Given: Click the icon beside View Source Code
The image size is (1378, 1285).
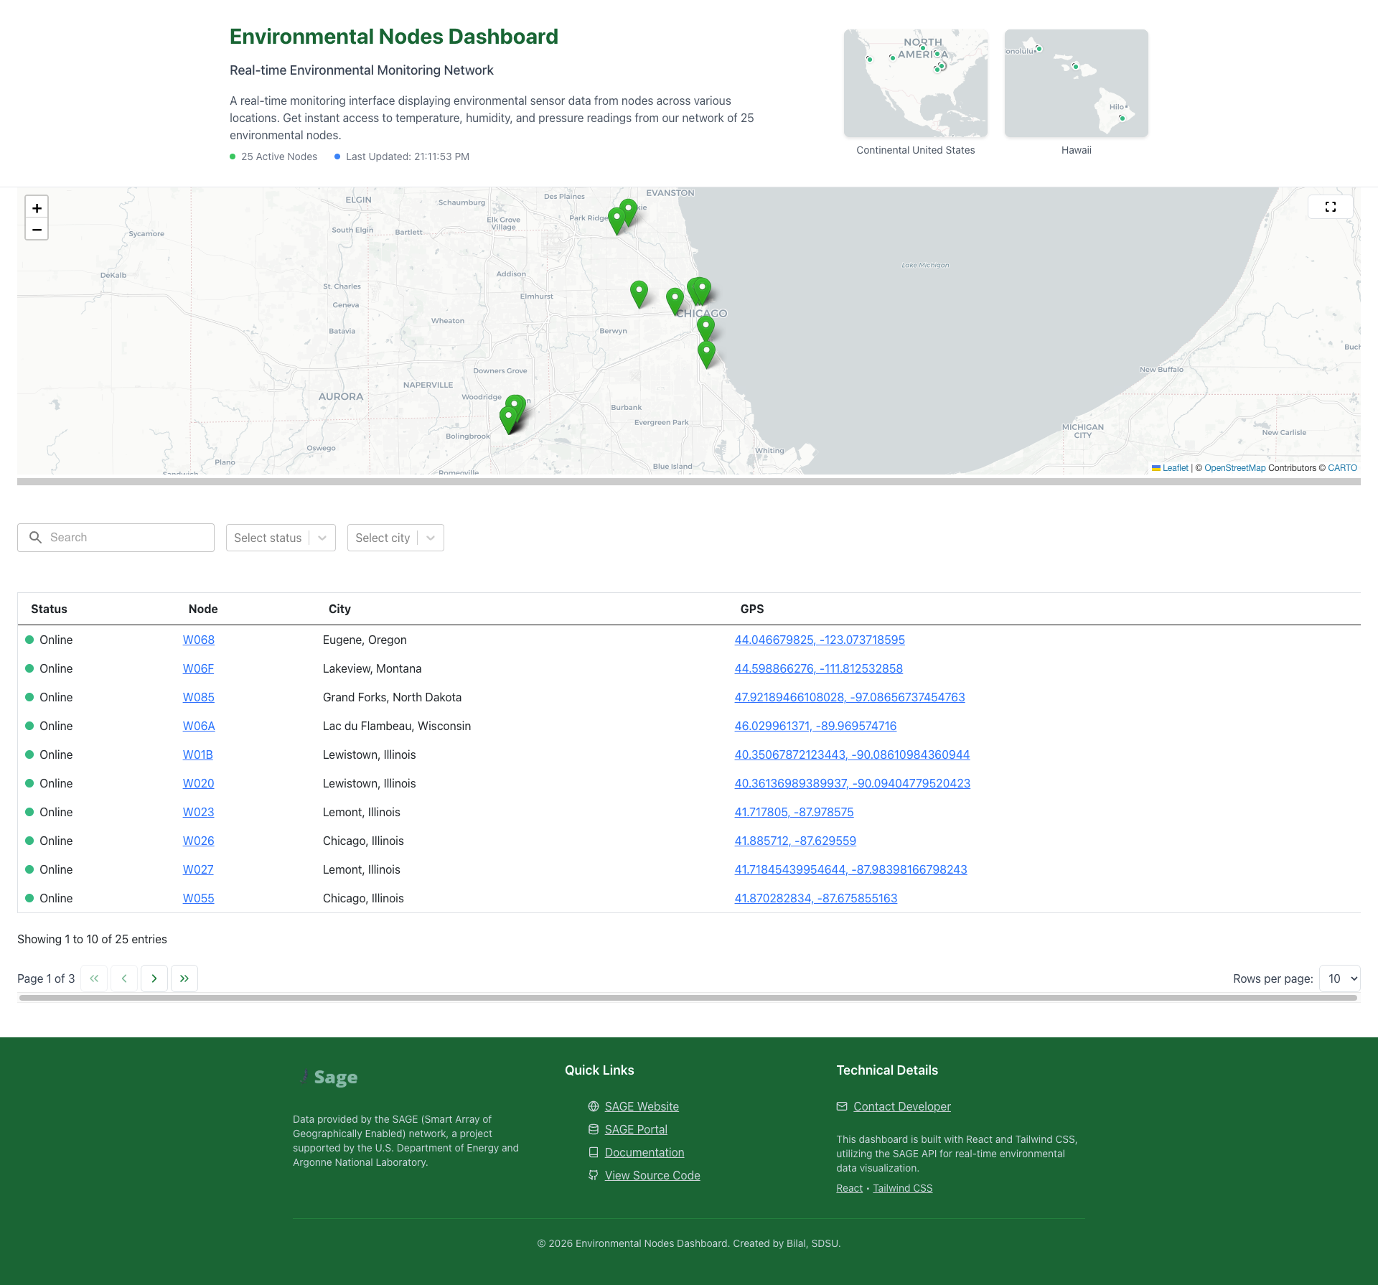Looking at the screenshot, I should 593,1175.
